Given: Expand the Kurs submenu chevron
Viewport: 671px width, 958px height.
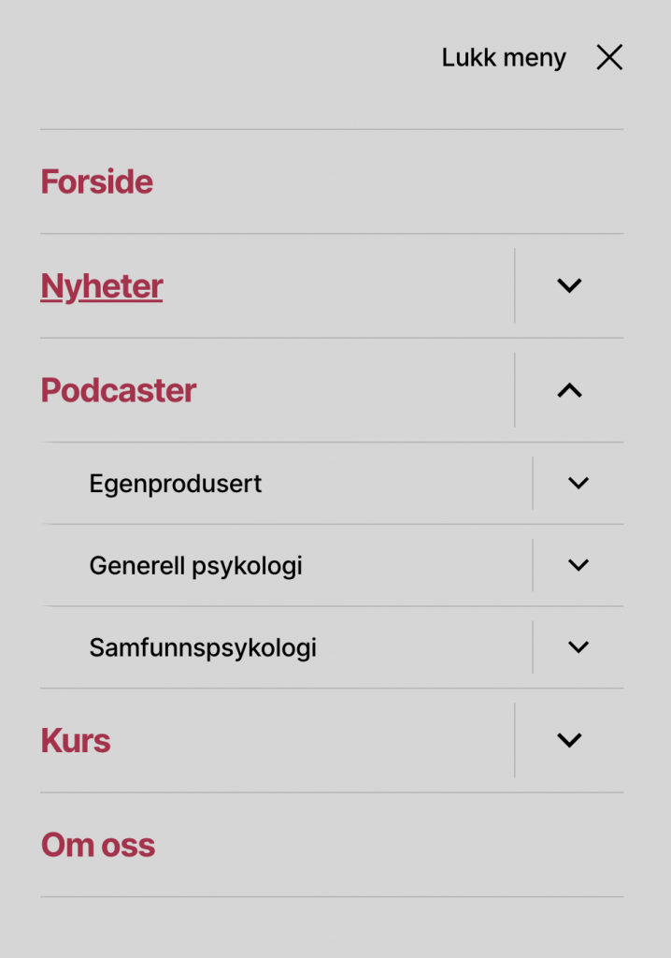Looking at the screenshot, I should [569, 740].
